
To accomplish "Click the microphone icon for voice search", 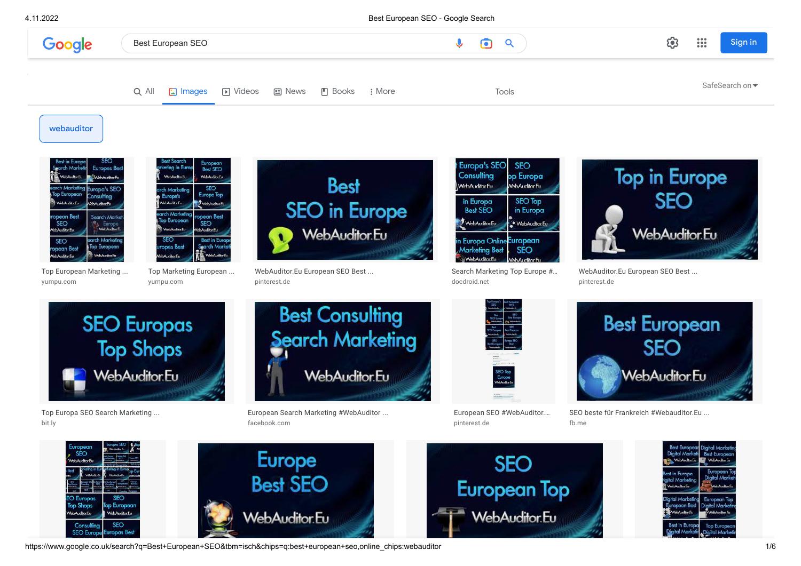I will click(x=459, y=43).
